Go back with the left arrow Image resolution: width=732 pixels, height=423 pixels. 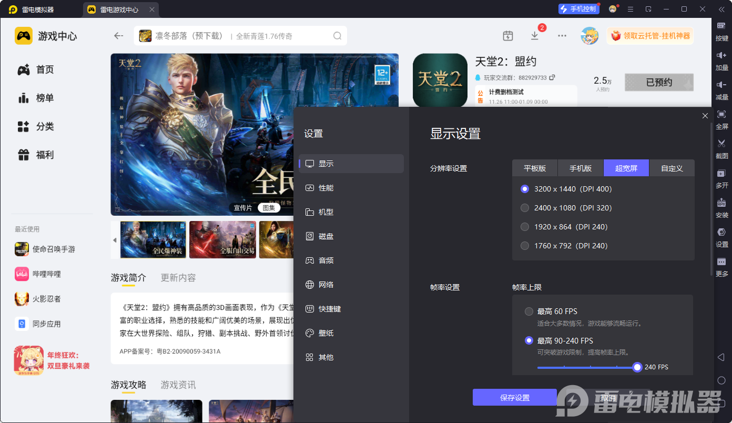coord(119,36)
